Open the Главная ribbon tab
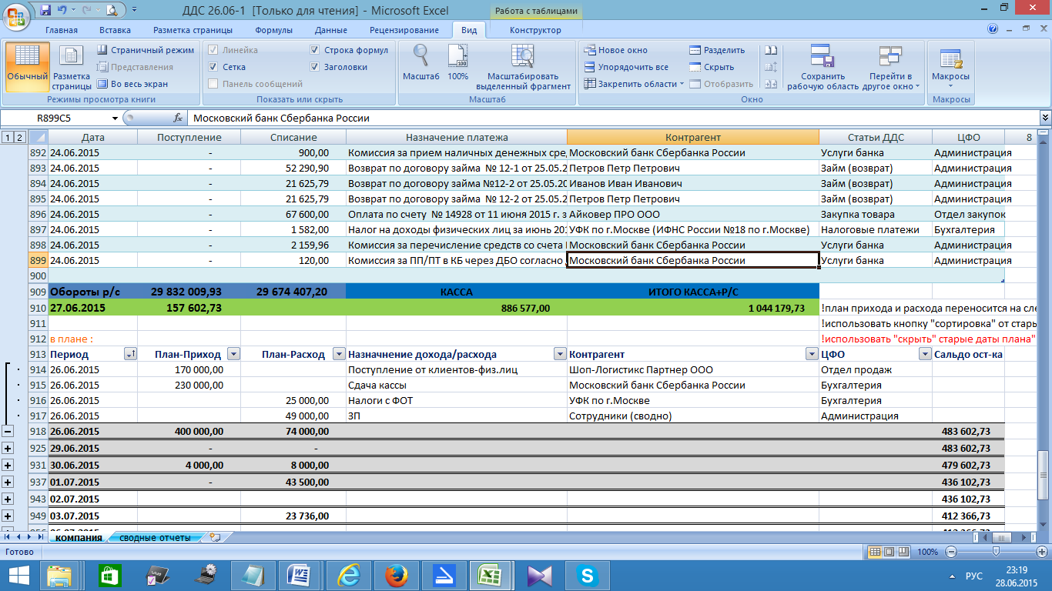The image size is (1052, 591). (62, 30)
